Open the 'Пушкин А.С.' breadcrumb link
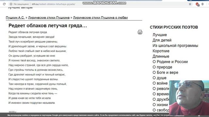 coord(15,18)
